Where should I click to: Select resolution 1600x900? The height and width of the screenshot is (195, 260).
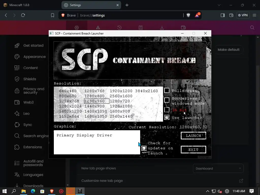click(120, 111)
